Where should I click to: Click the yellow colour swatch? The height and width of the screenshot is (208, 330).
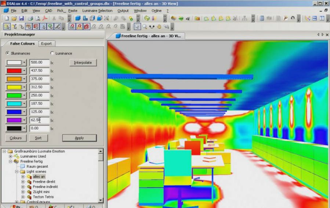pyautogui.click(x=14, y=87)
